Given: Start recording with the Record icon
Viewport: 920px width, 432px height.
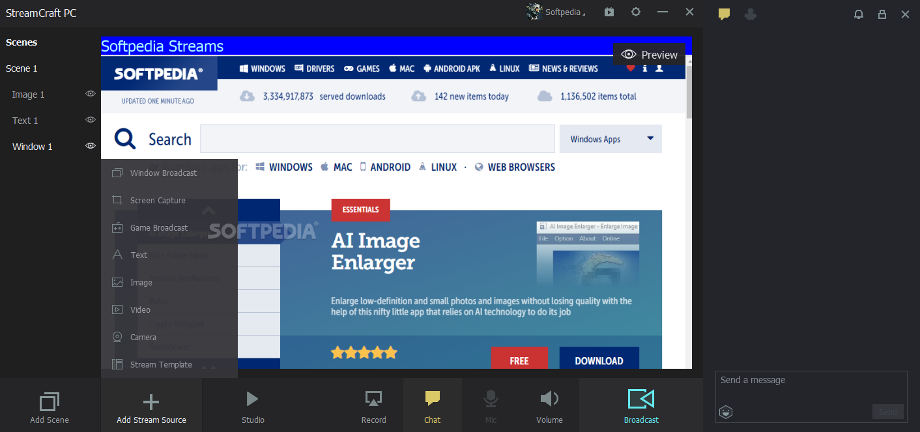Looking at the screenshot, I should [373, 399].
